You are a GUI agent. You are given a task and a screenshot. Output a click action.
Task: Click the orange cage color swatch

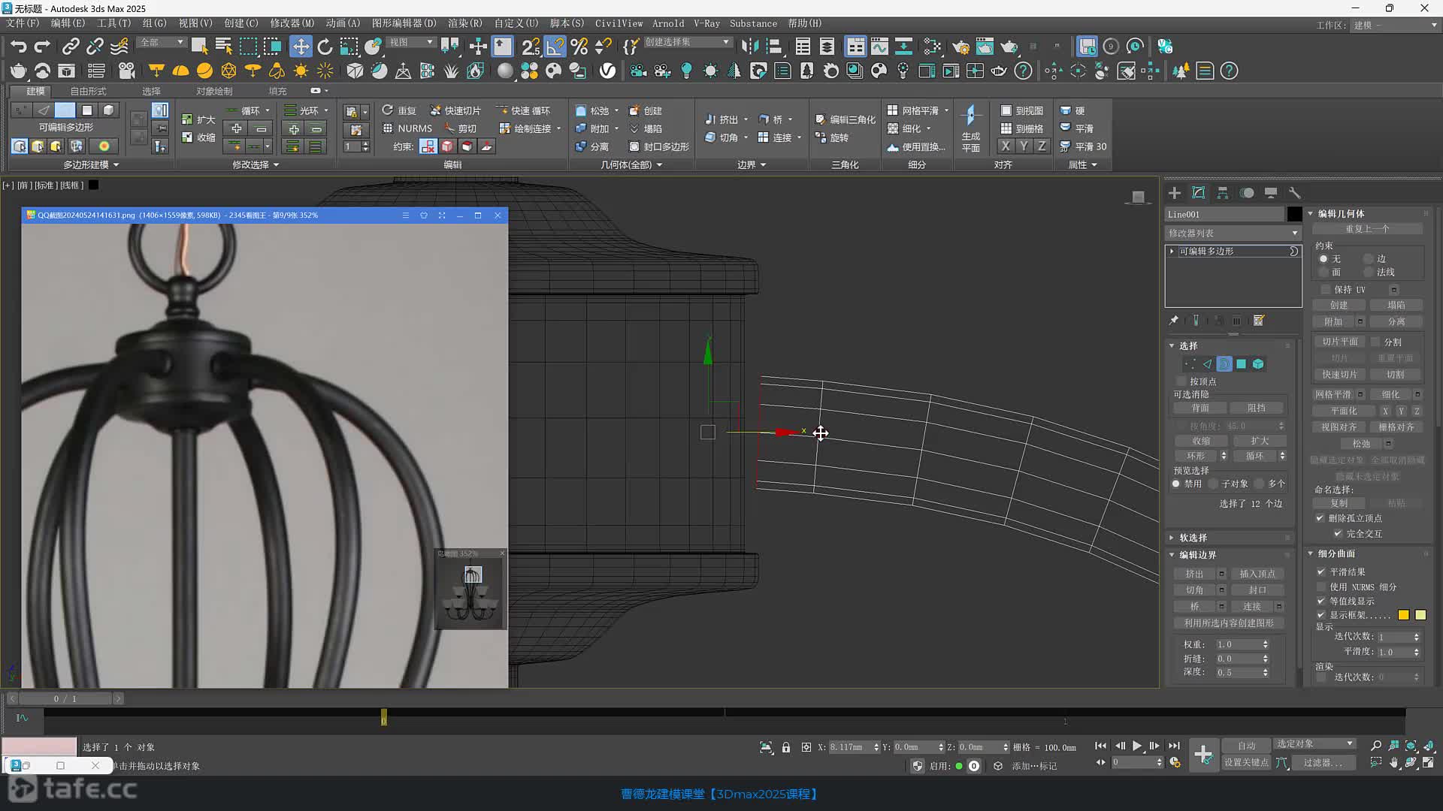pyautogui.click(x=1403, y=615)
